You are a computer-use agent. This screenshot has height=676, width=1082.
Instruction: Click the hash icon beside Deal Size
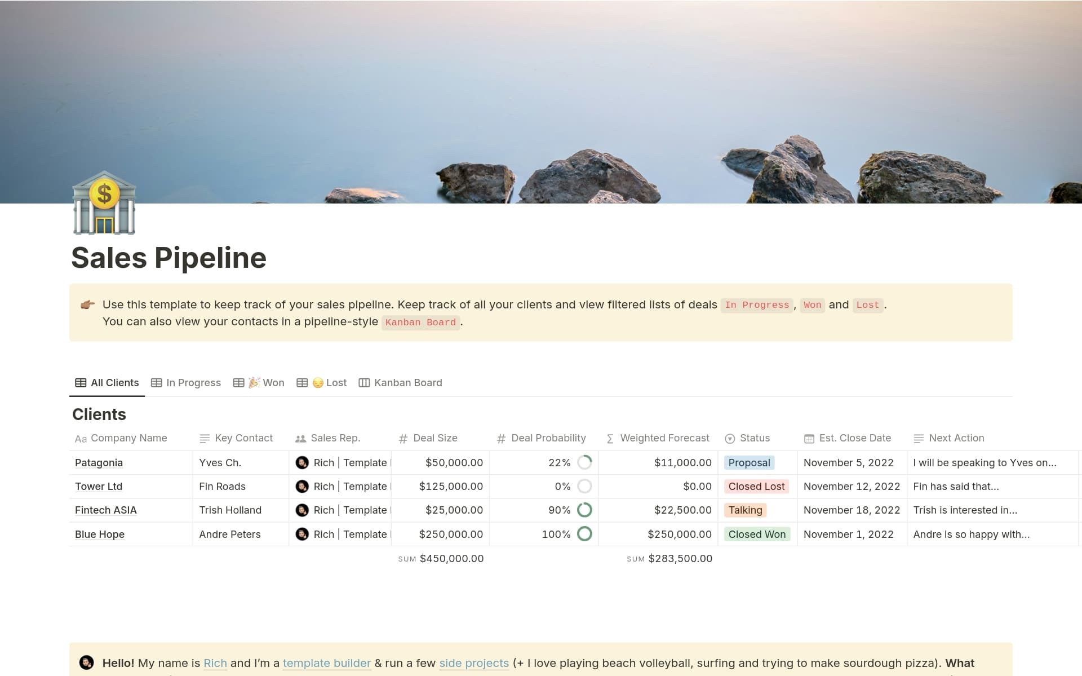click(403, 439)
